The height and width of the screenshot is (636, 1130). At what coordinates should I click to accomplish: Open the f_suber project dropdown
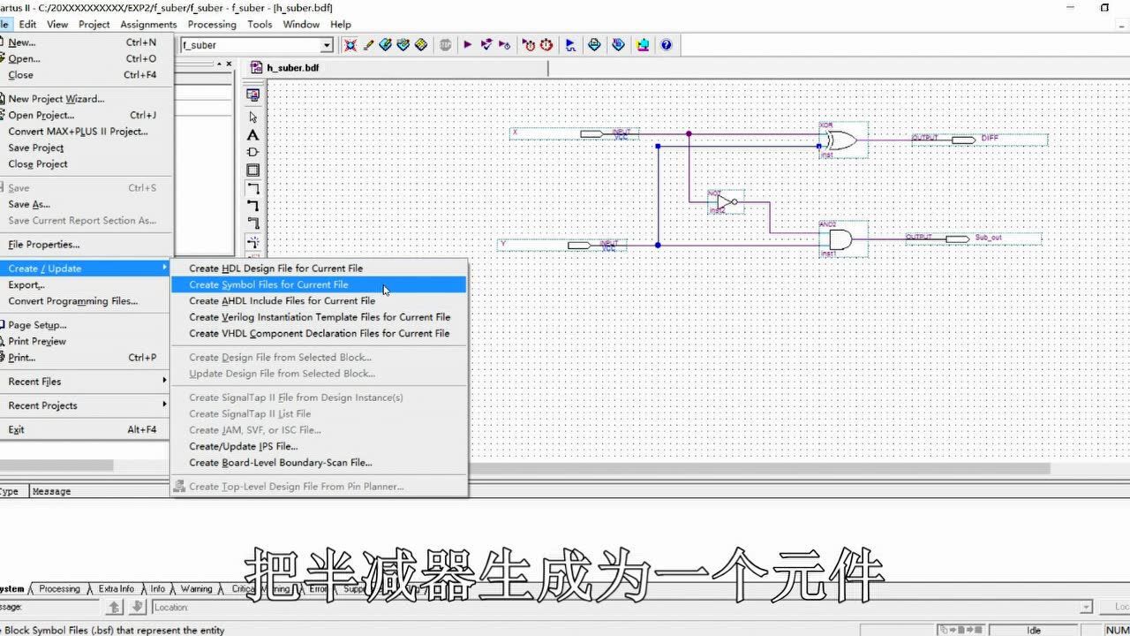327,45
